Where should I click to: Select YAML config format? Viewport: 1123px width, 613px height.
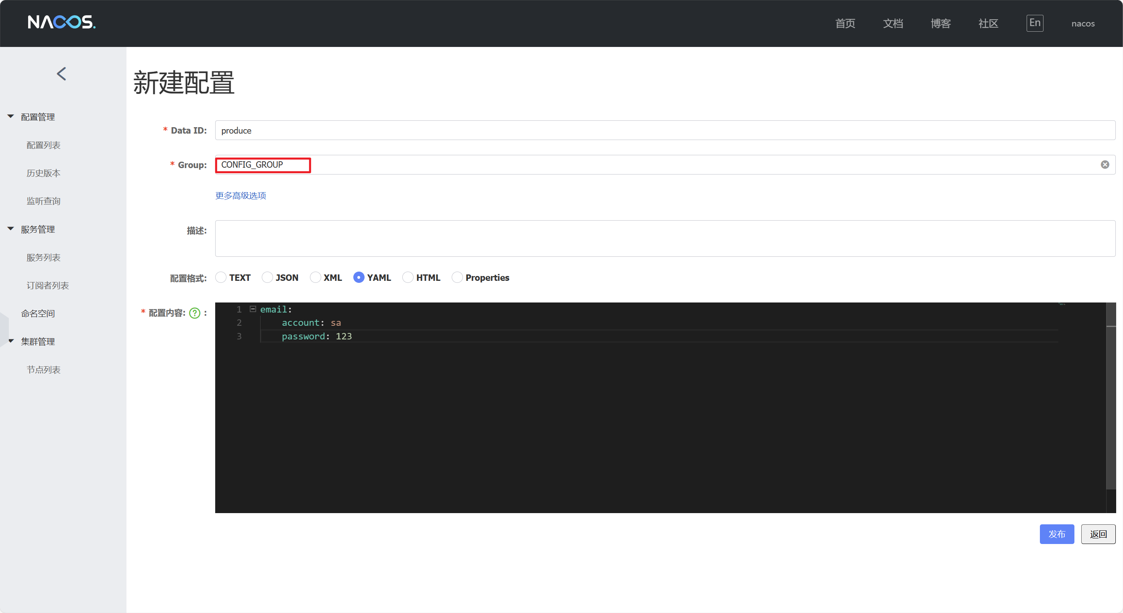[x=359, y=278]
